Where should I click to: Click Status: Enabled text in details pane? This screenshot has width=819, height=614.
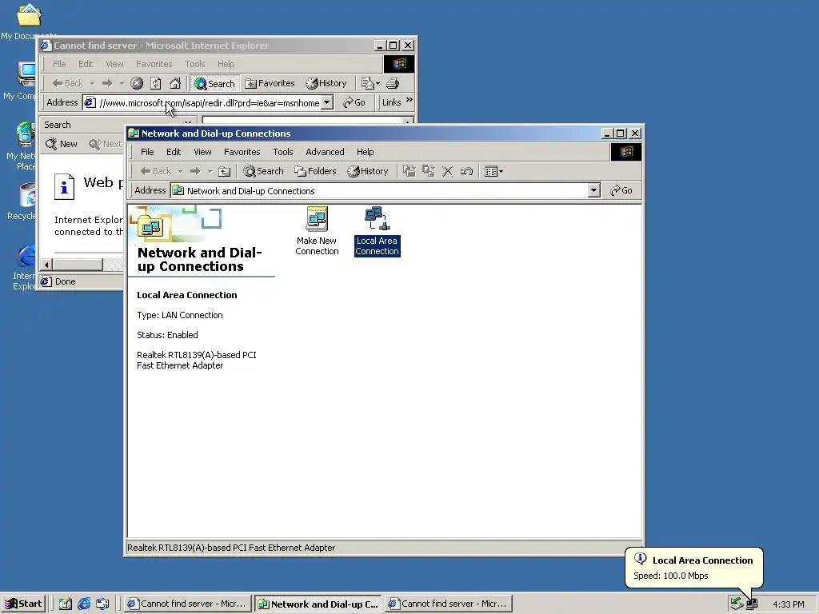point(167,335)
